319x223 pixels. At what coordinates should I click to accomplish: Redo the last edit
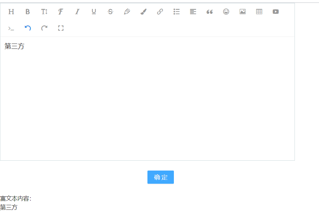[x=44, y=28]
